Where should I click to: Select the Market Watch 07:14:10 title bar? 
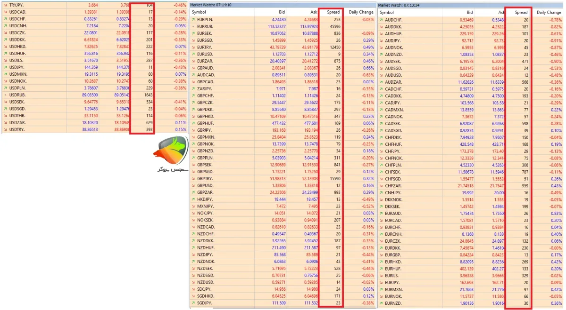point(283,5)
